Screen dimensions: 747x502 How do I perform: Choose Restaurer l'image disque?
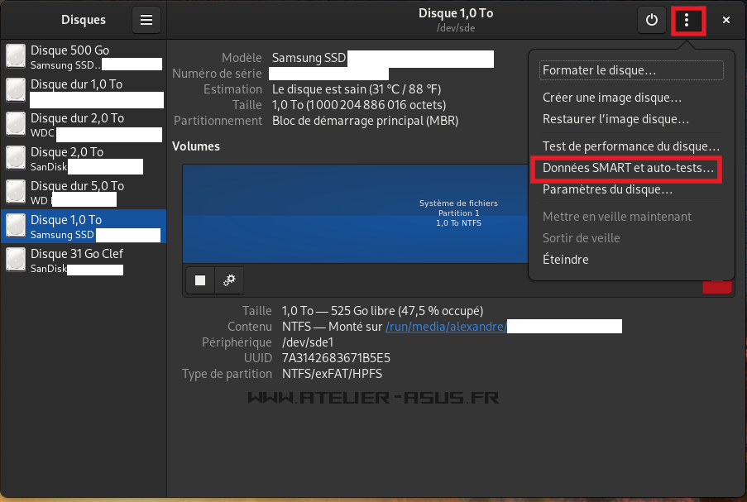pos(615,119)
